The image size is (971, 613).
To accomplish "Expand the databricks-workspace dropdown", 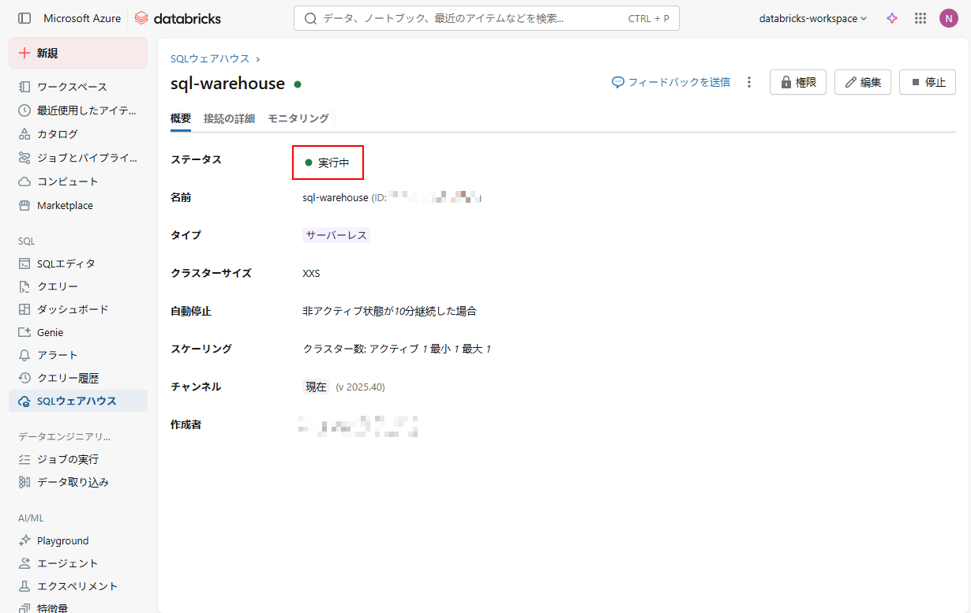I will 812,18.
